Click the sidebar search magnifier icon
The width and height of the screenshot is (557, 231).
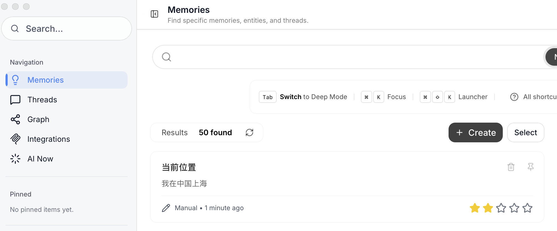tap(15, 28)
